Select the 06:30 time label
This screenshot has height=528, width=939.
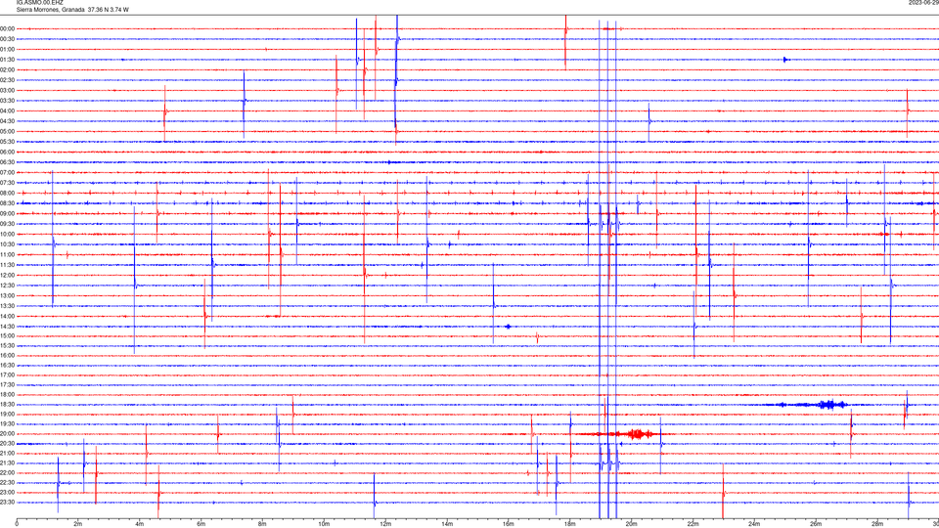[7, 162]
